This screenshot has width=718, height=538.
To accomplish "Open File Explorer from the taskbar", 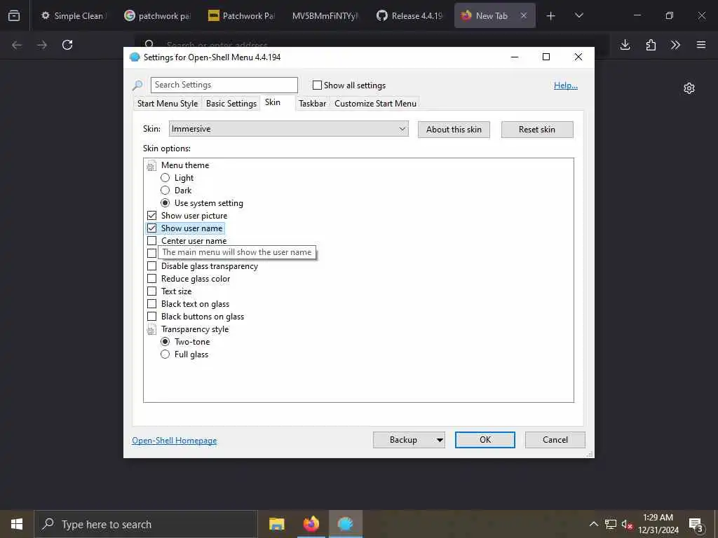I will coord(276,524).
